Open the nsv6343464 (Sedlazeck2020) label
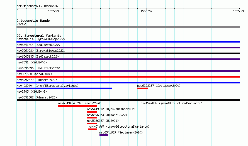This screenshot has height=146, width=248. (80, 103)
